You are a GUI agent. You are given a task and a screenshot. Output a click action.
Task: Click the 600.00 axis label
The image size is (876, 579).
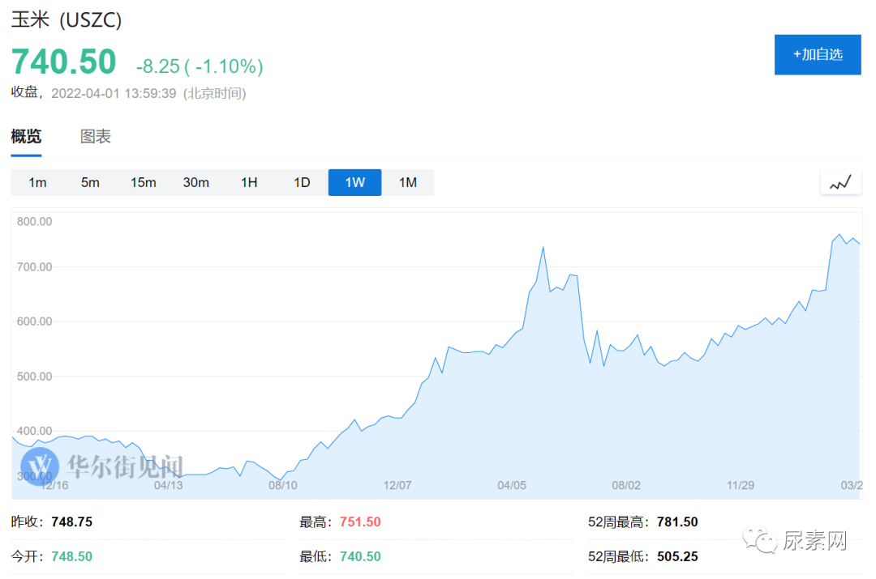click(34, 321)
